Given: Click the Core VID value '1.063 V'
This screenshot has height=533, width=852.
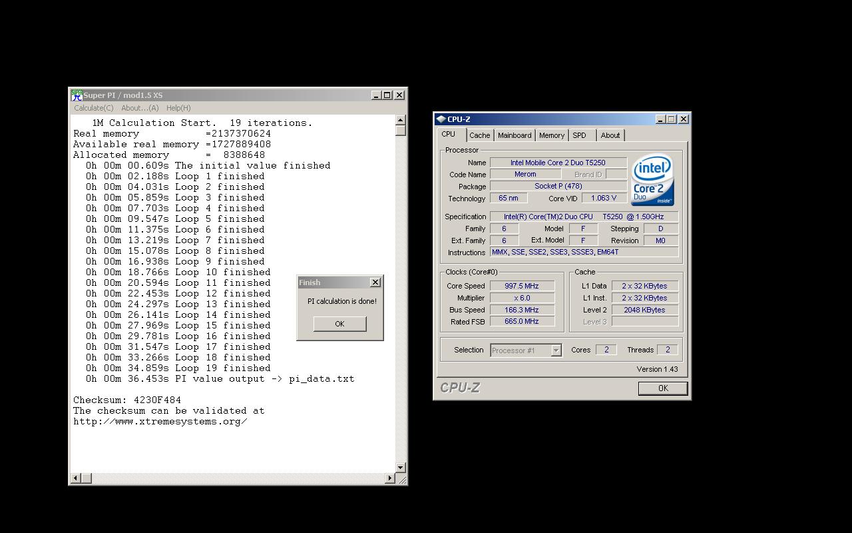Looking at the screenshot, I should point(604,199).
